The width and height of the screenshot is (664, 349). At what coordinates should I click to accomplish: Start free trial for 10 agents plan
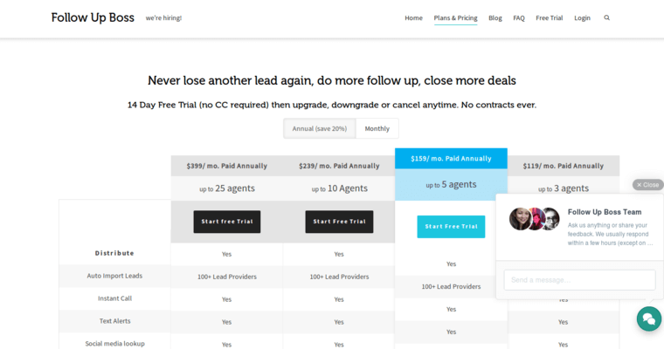tap(339, 222)
